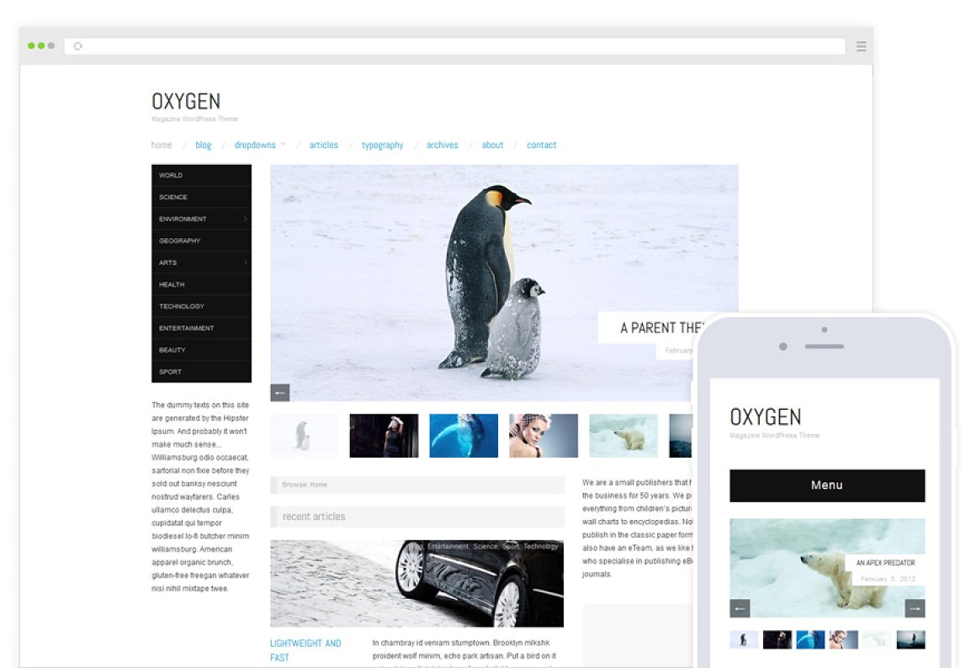Select Technology in the sidebar menu

click(x=182, y=306)
